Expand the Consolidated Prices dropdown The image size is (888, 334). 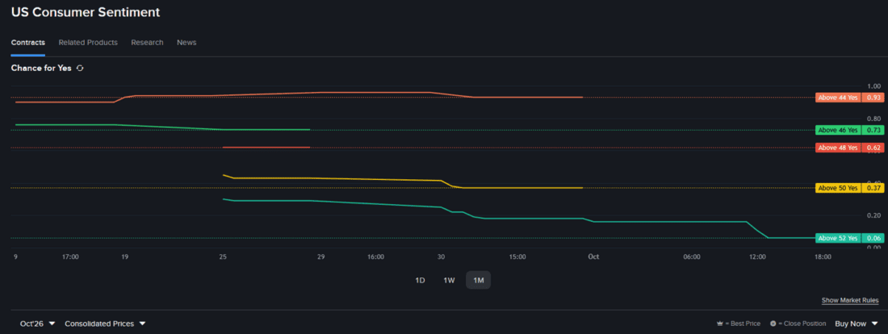click(x=105, y=324)
